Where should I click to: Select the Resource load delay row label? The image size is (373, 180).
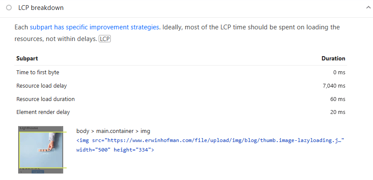42,86
